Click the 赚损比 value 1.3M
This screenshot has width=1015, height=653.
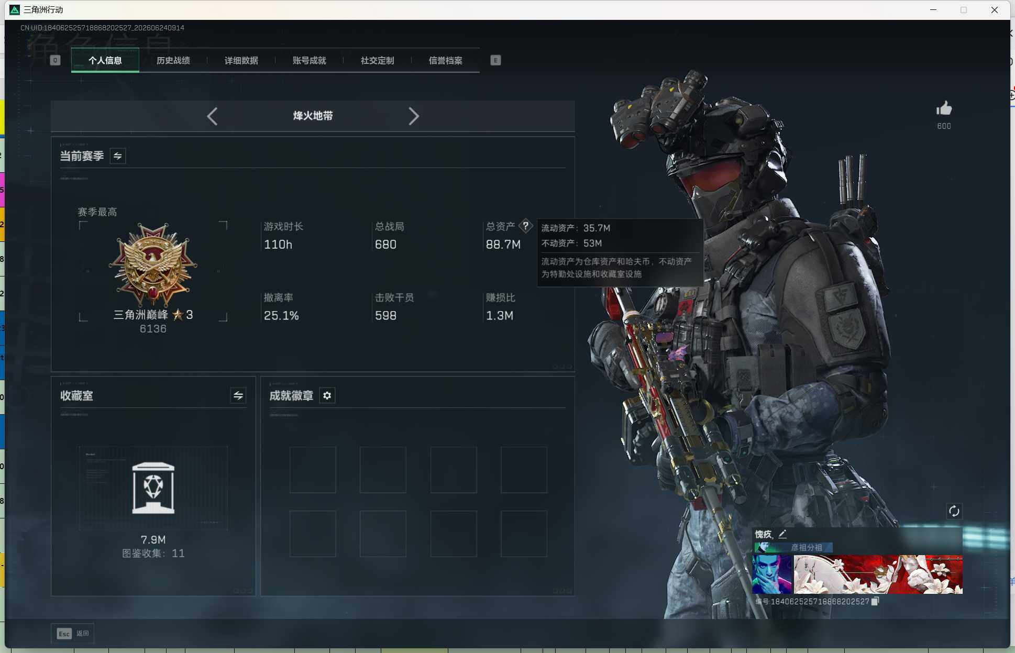500,316
